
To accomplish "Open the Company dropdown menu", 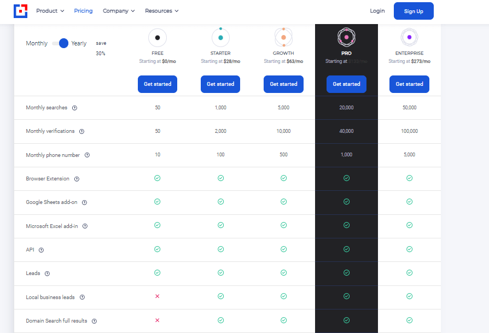I will pyautogui.click(x=119, y=11).
